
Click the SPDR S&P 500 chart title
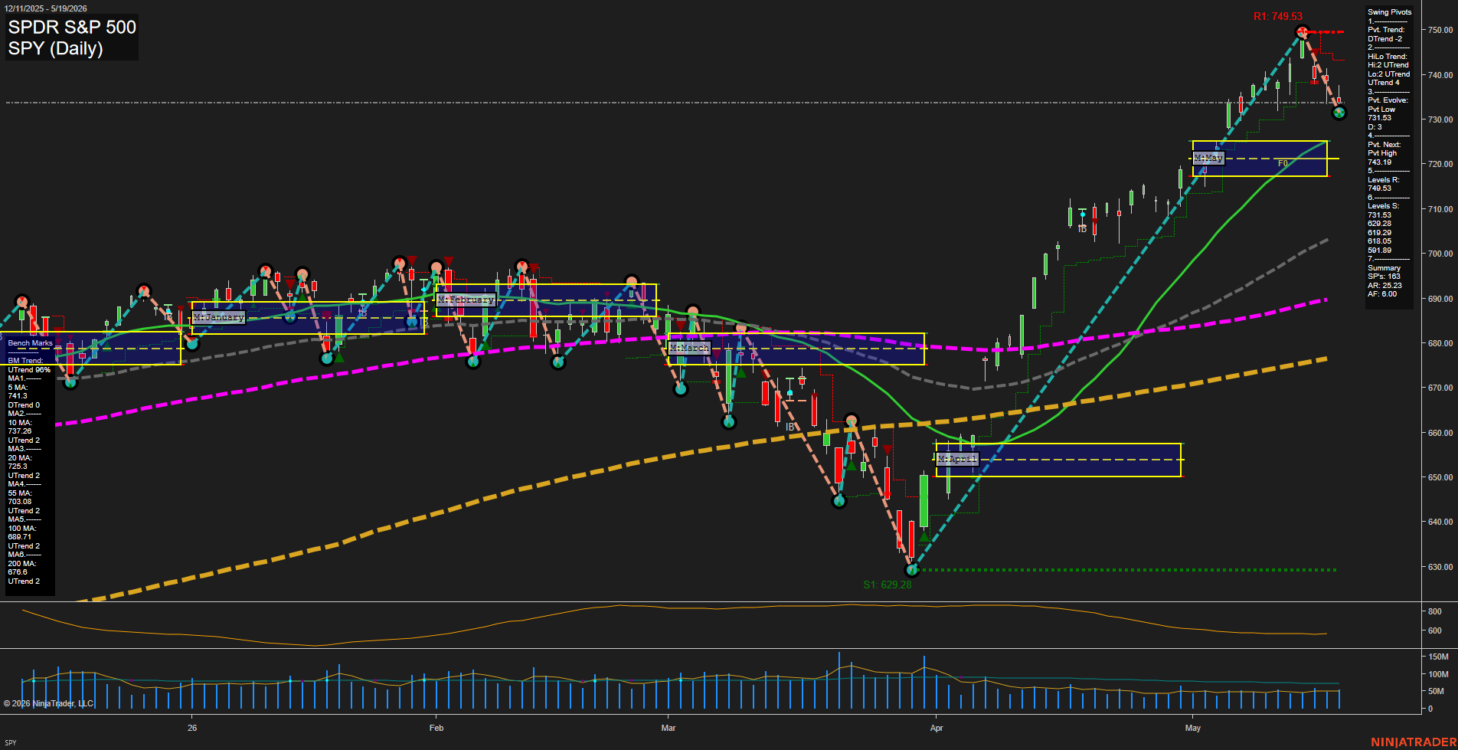(72, 28)
